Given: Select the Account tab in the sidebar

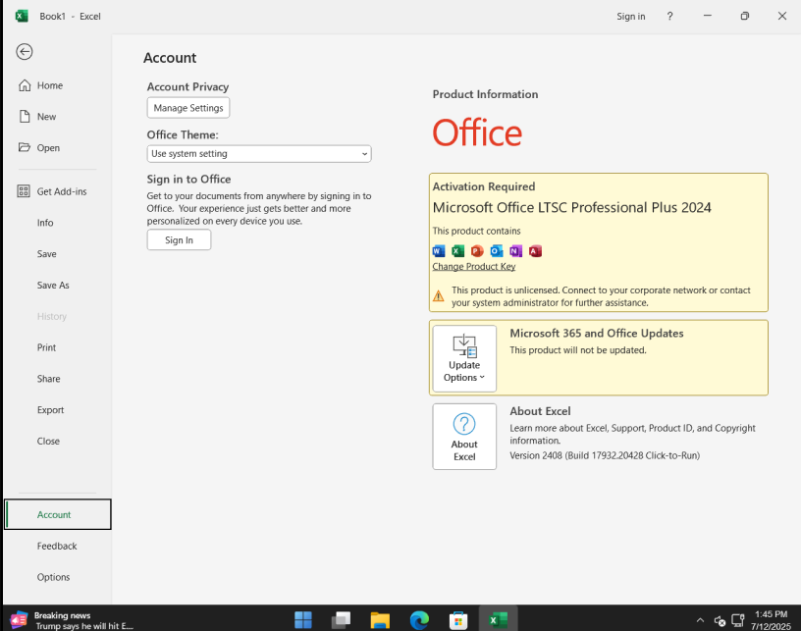Looking at the screenshot, I should click(x=58, y=514).
